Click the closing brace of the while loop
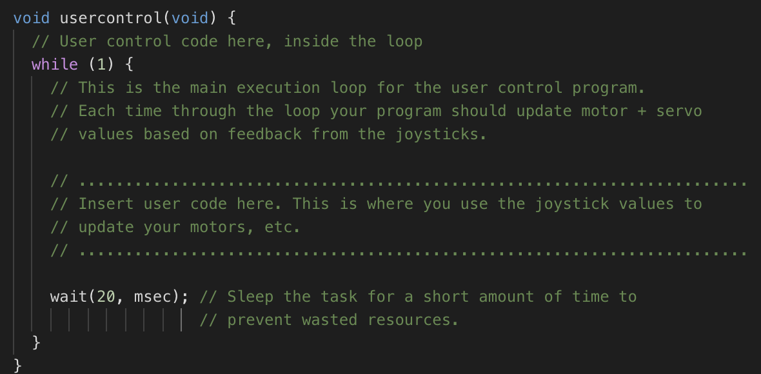 pyautogui.click(x=36, y=342)
